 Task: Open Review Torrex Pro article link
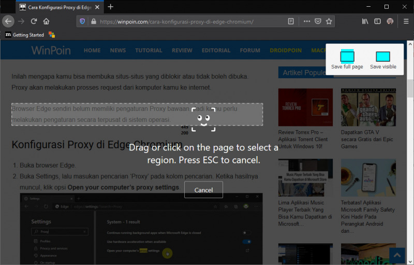coord(303,140)
